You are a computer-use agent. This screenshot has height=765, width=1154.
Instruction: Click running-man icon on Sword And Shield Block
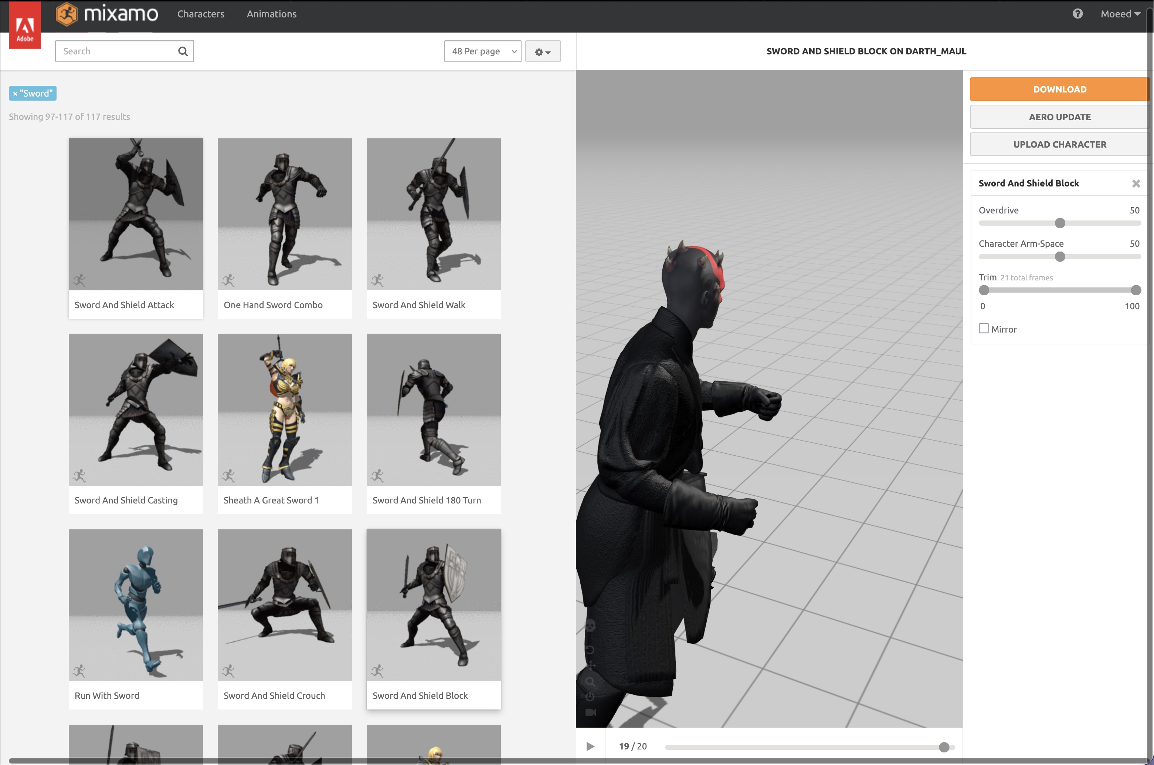click(x=377, y=671)
